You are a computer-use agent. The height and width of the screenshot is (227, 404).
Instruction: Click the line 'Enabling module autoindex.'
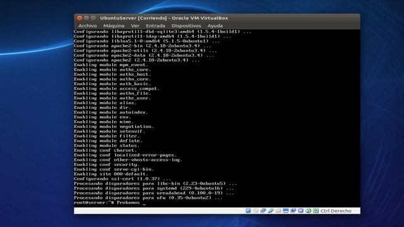[x=111, y=112]
